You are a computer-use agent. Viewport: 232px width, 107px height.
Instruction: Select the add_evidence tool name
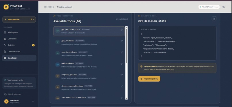click(x=67, y=63)
